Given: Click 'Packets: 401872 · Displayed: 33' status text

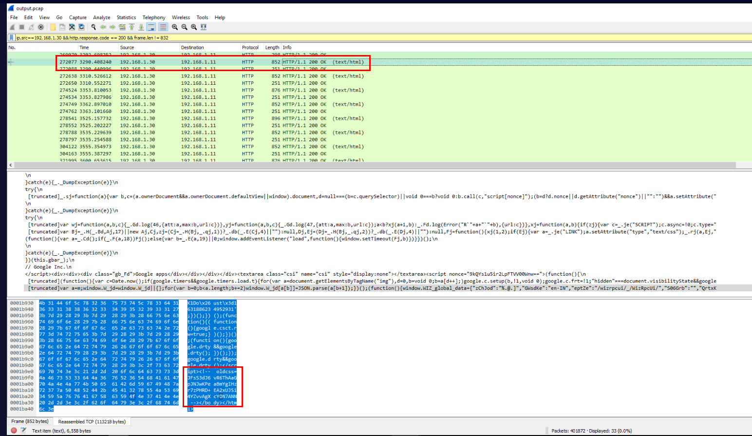Looking at the screenshot, I should click(592, 431).
